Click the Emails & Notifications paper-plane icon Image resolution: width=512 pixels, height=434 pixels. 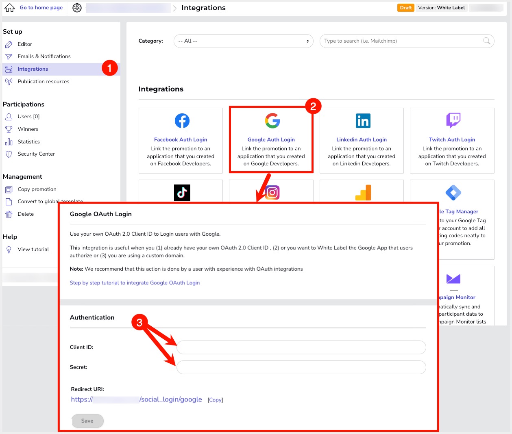pyautogui.click(x=9, y=56)
